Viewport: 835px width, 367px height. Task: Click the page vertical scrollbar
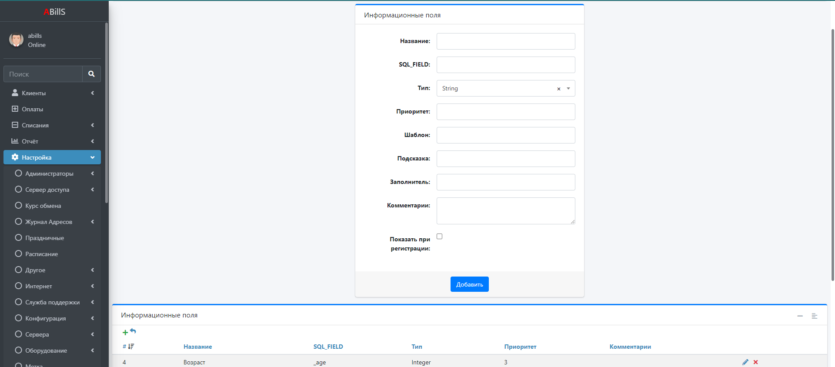832,152
